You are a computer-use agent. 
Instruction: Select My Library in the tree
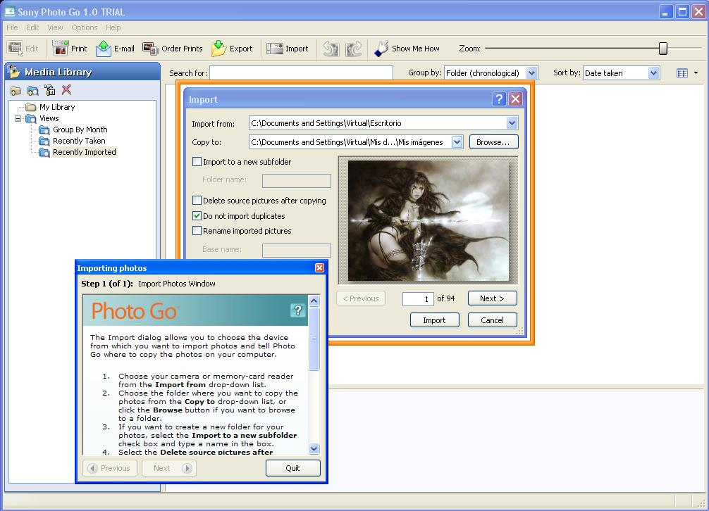click(57, 107)
